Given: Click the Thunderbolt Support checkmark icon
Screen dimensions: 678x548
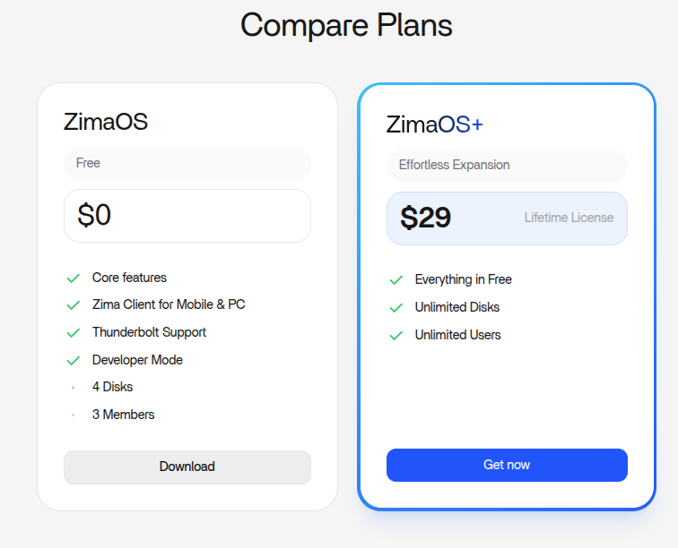Looking at the screenshot, I should (x=74, y=333).
